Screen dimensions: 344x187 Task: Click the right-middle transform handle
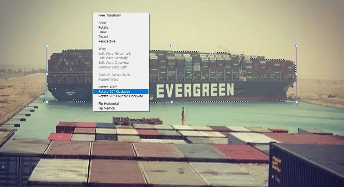tap(296, 74)
